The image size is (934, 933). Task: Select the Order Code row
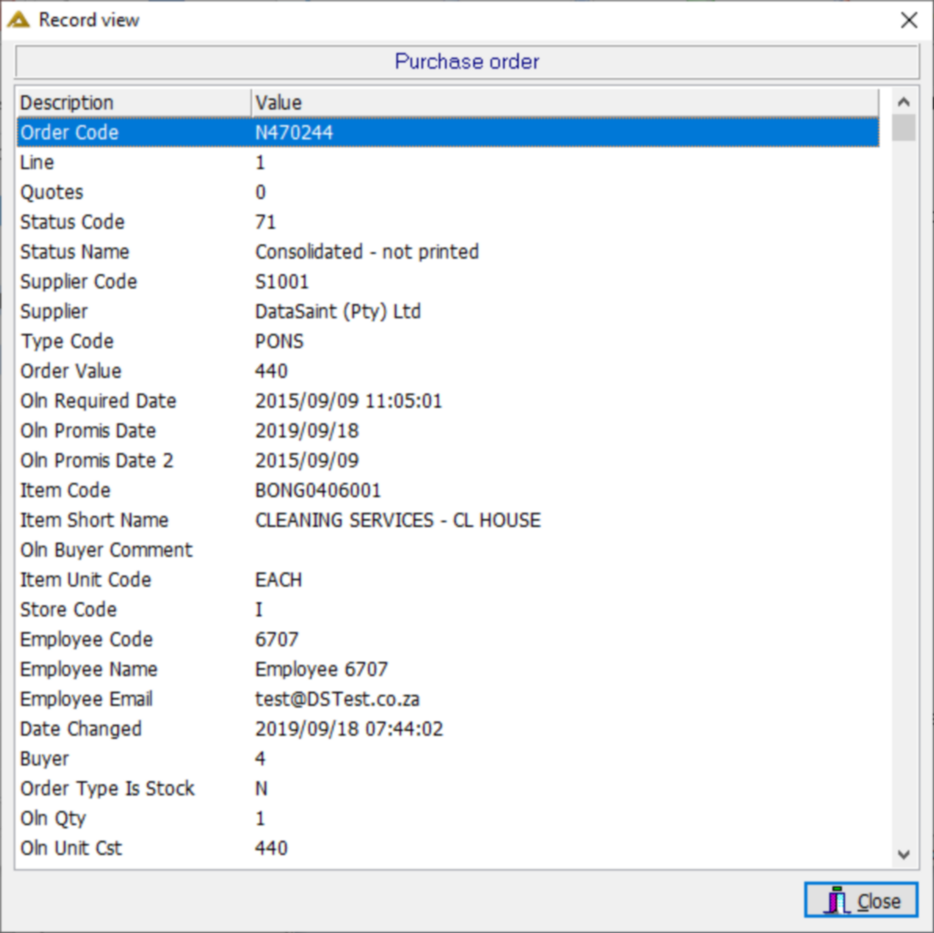click(x=448, y=133)
